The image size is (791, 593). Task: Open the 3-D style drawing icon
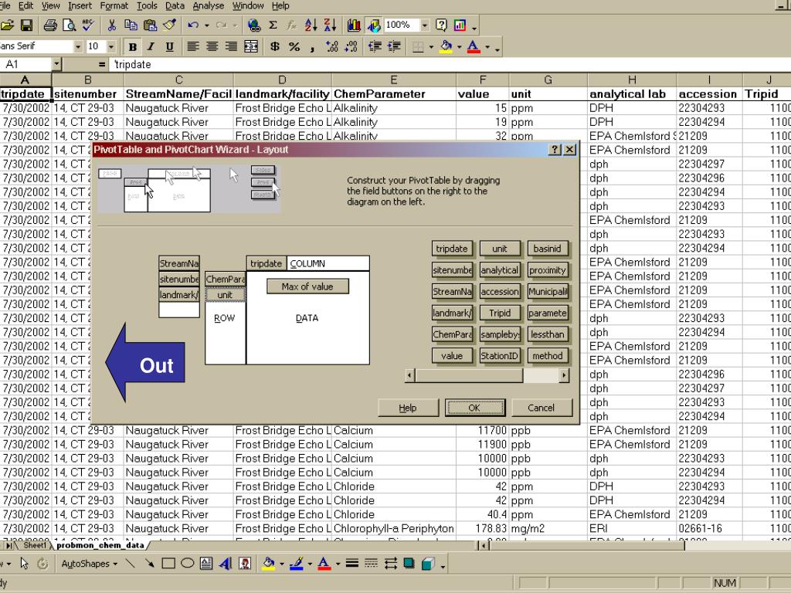(x=428, y=564)
